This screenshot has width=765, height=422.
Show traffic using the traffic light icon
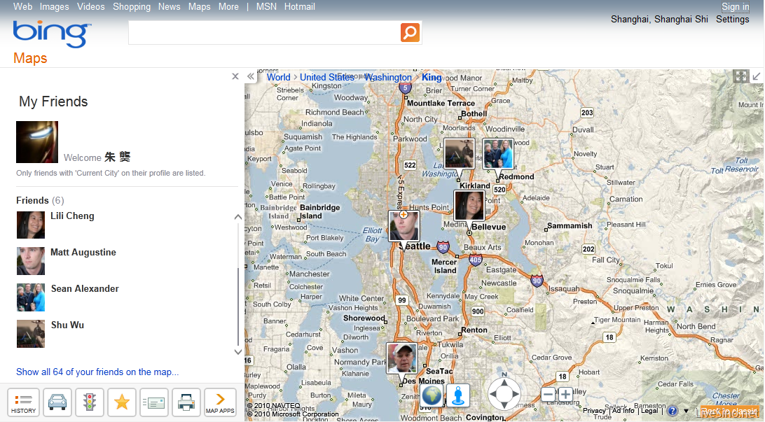(x=89, y=402)
